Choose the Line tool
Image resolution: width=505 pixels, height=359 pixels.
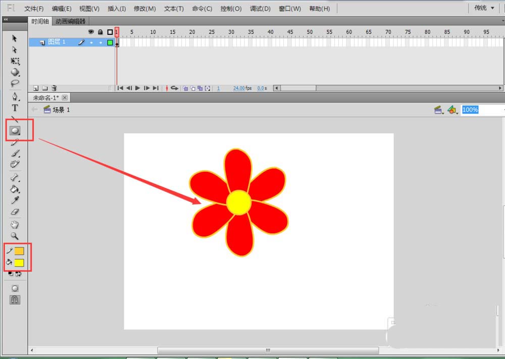(x=15, y=119)
